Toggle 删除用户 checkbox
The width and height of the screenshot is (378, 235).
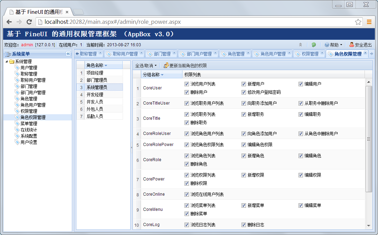(187, 92)
